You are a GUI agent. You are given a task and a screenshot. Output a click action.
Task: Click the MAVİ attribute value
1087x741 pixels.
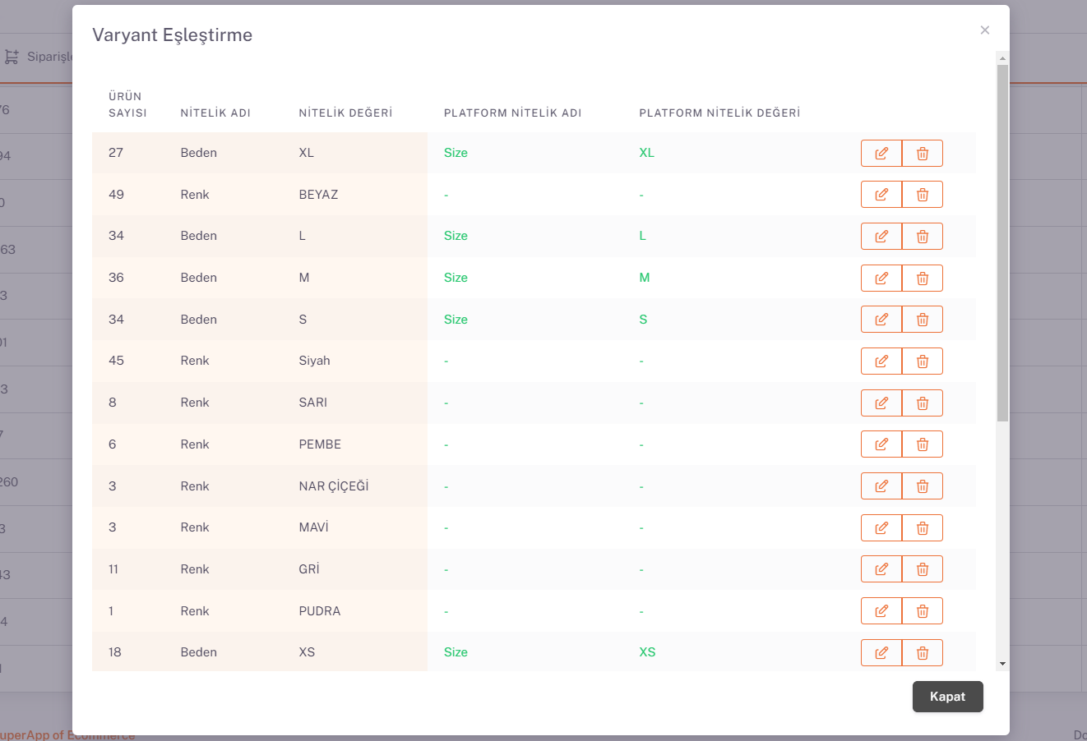click(x=313, y=527)
